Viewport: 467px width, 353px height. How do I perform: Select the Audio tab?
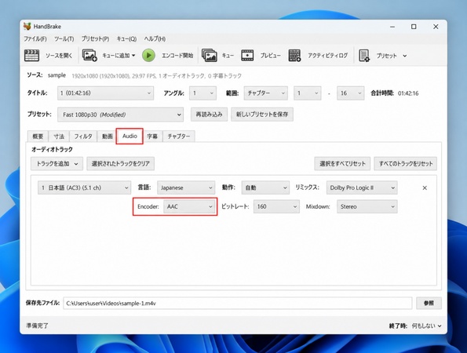(x=130, y=136)
